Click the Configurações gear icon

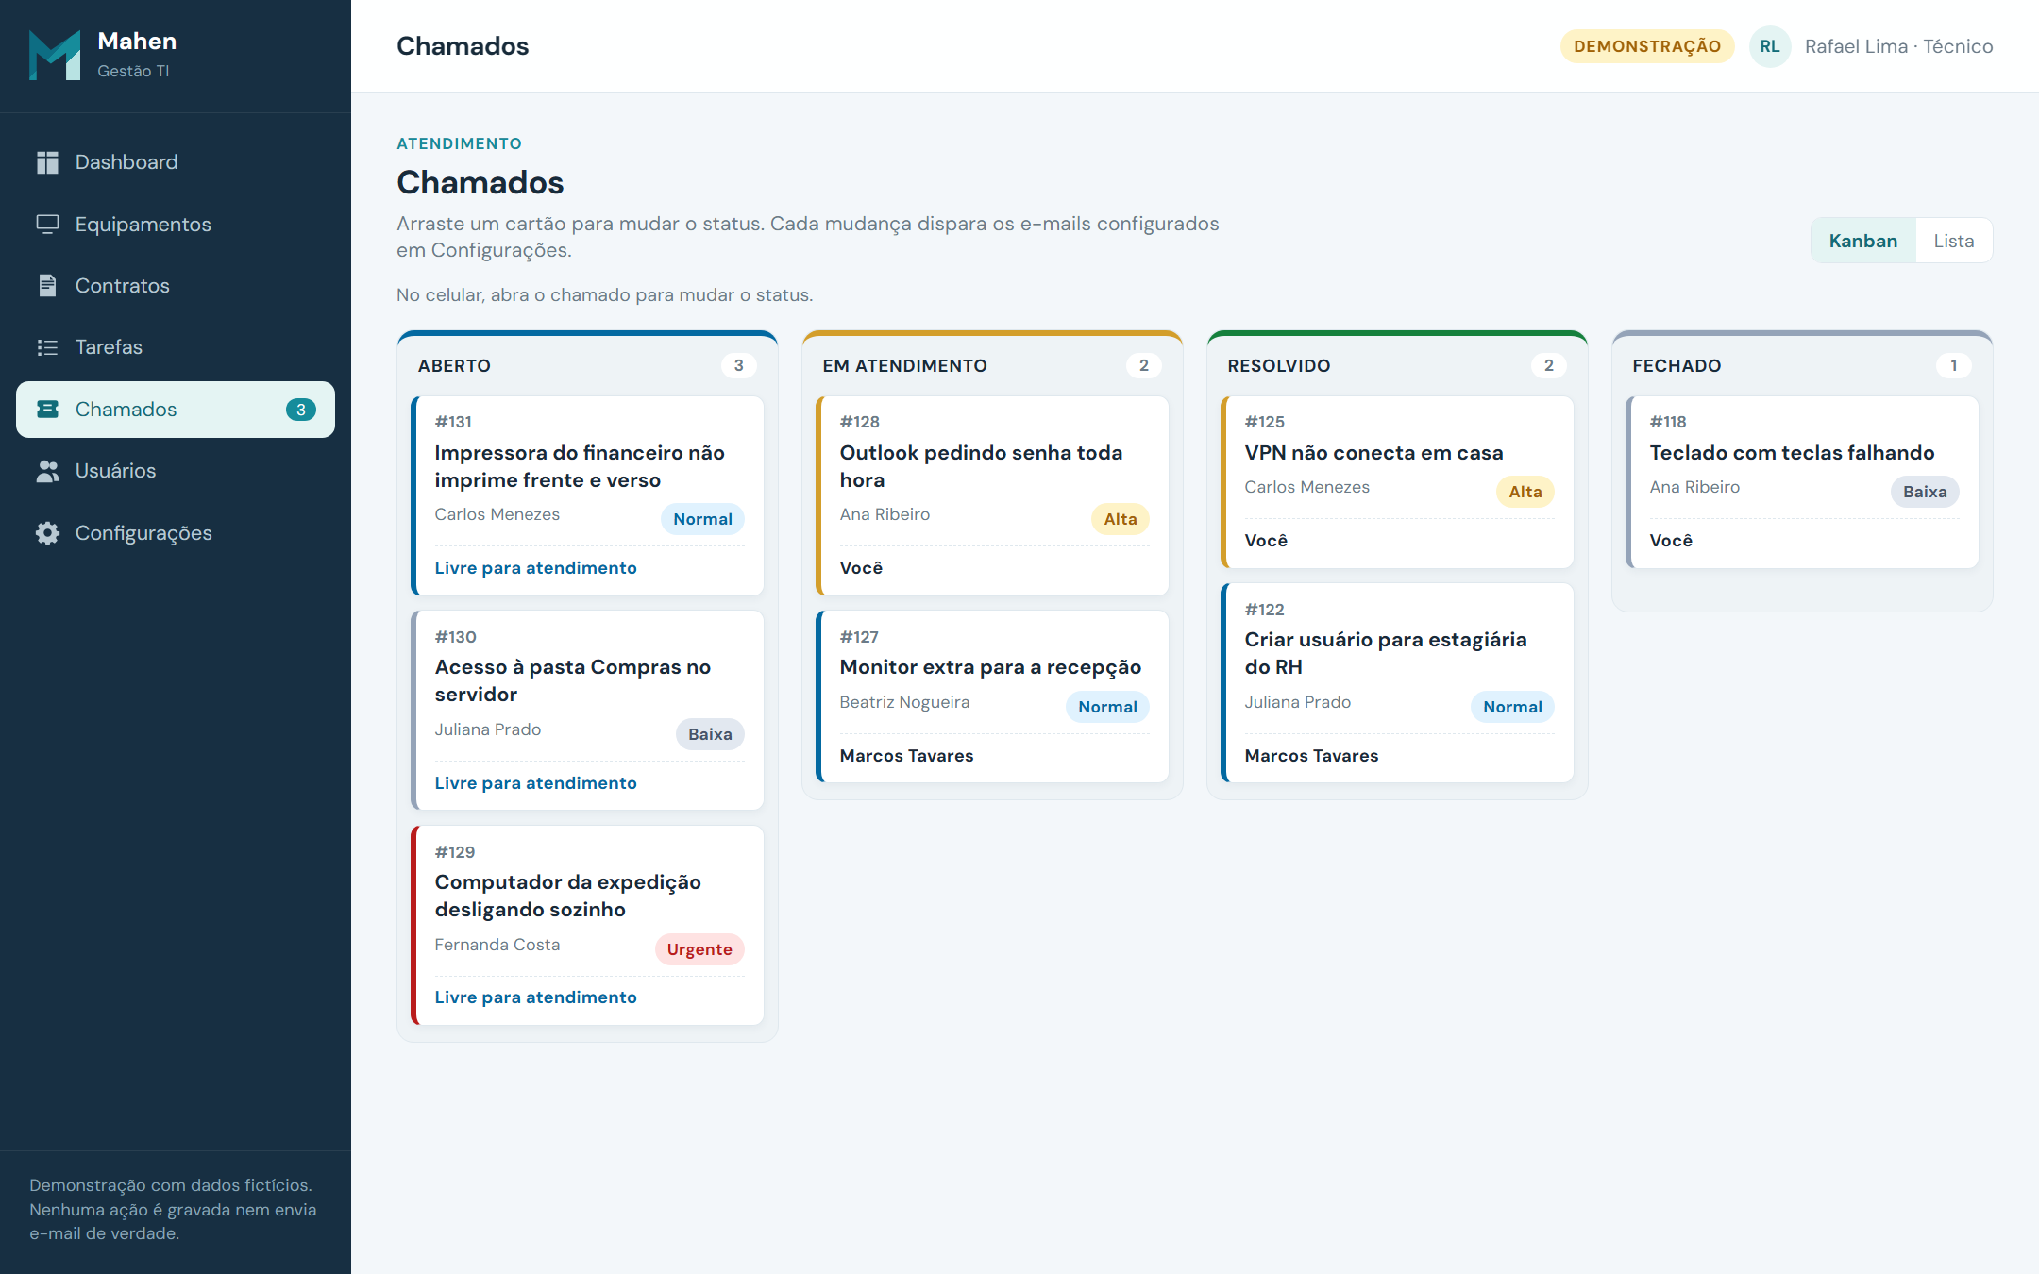pyautogui.click(x=47, y=533)
